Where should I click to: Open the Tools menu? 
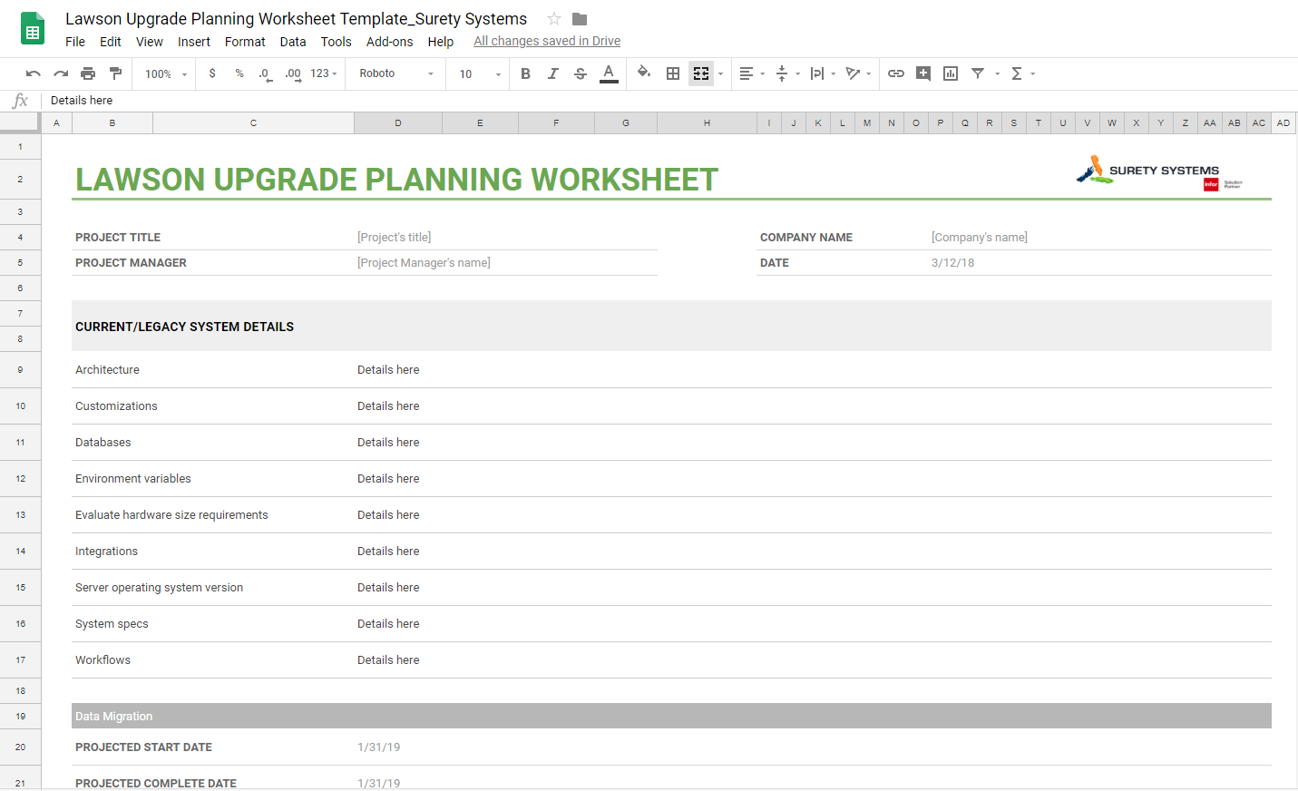pos(336,42)
